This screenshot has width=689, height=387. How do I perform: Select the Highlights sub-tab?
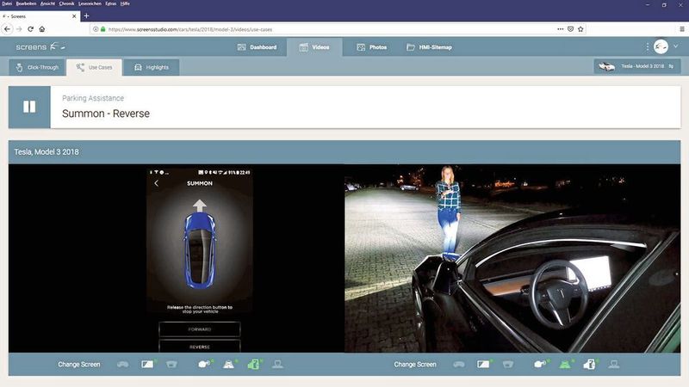(x=152, y=68)
